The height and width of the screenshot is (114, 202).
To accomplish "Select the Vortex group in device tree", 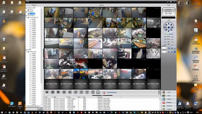I will coord(29,50).
